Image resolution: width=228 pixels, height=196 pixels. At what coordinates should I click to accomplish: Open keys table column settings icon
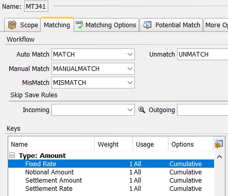coord(219,144)
